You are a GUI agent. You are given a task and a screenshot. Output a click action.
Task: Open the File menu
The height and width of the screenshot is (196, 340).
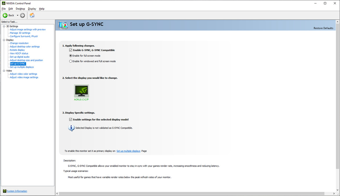[4, 9]
